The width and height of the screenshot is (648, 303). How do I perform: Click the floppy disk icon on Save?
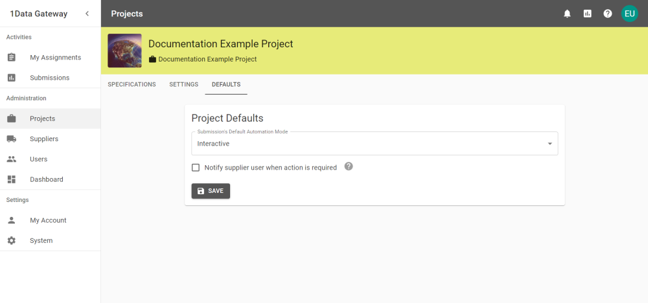click(x=201, y=191)
